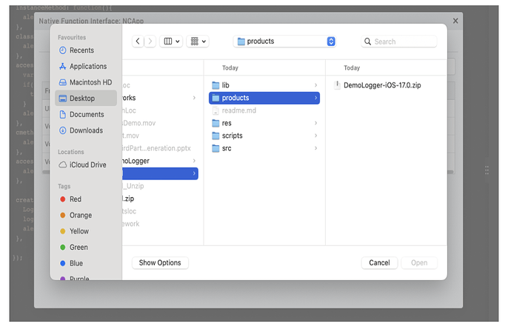Select Documents in the sidebar

(x=86, y=114)
